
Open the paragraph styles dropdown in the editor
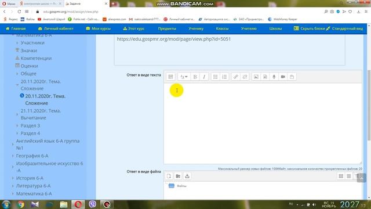click(184, 77)
